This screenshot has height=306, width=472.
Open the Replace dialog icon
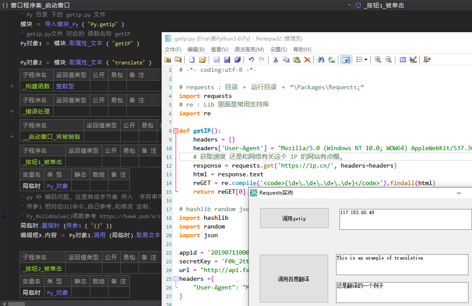332,60
